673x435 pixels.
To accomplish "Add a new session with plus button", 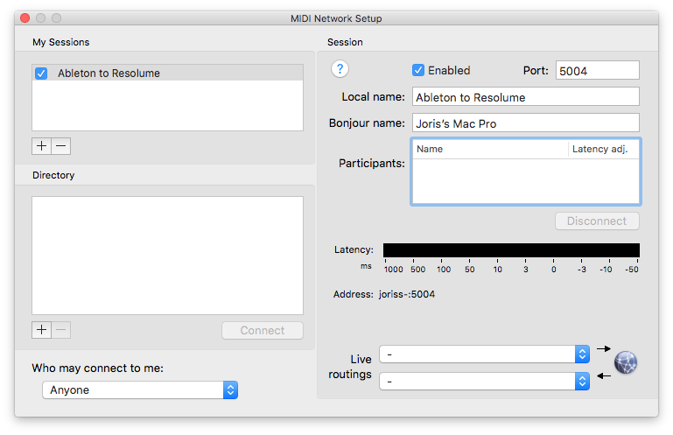I will pyautogui.click(x=42, y=146).
